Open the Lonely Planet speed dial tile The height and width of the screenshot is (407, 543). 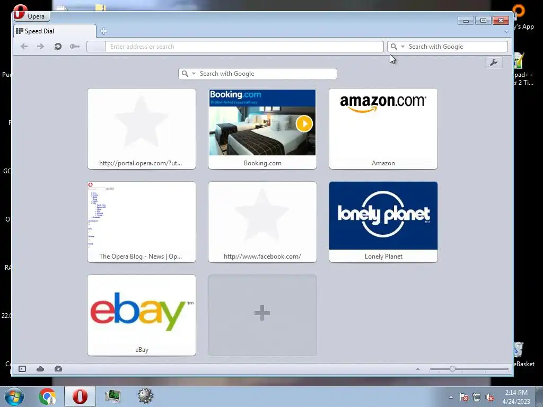383,222
